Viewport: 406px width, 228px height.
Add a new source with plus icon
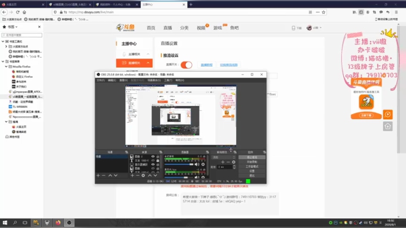133,176
